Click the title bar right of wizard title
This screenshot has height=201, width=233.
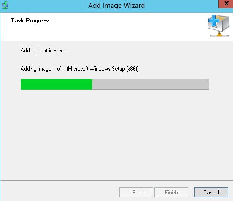pyautogui.click(x=181, y=6)
